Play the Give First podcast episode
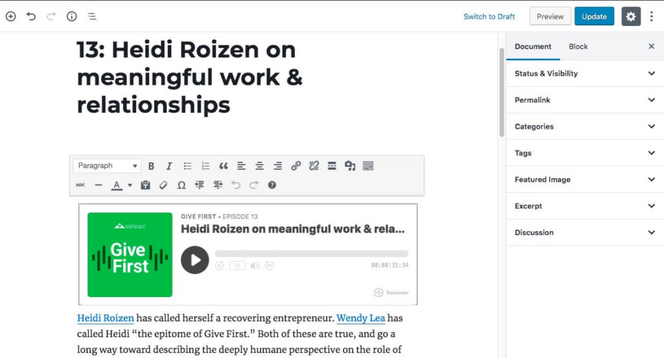 (195, 260)
